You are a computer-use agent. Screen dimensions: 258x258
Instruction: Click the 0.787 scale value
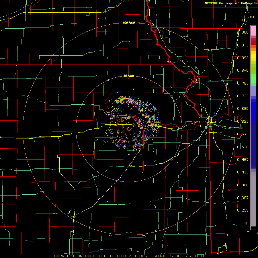click(x=243, y=83)
